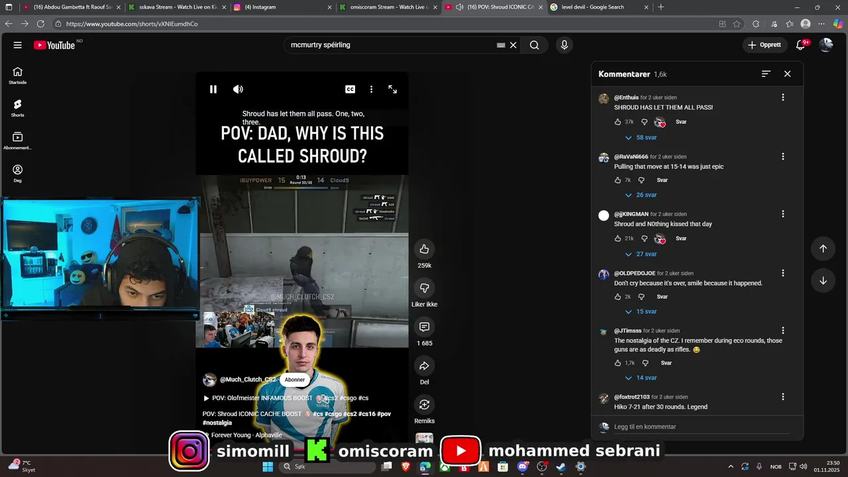Screen dimensions: 848x477
Task: Clear the search text with the X icon
Action: pyautogui.click(x=513, y=45)
